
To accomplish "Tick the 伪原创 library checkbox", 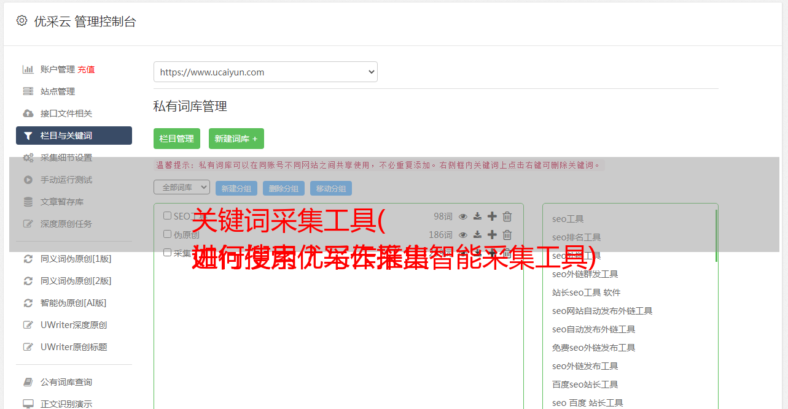I will [167, 234].
